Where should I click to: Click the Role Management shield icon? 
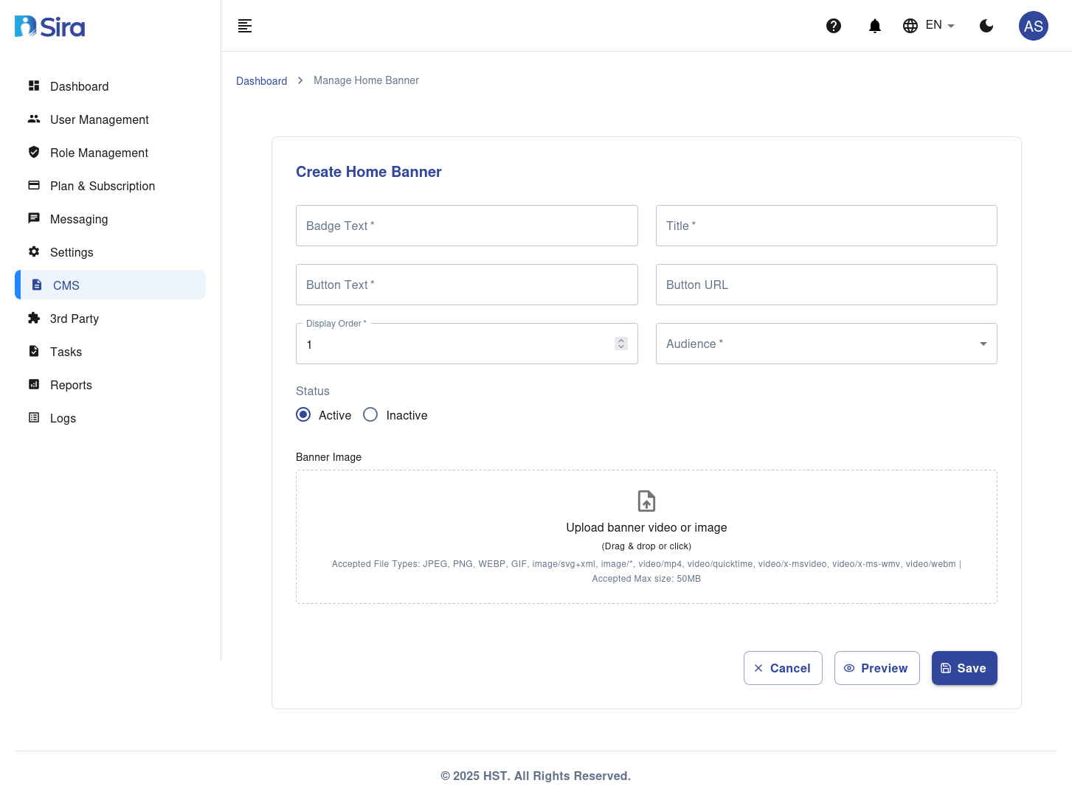(34, 152)
